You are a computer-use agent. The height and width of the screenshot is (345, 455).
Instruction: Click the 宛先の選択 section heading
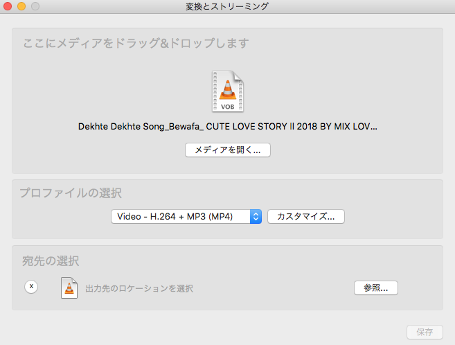(51, 261)
